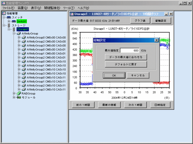Click キャンセル in 縦軸設定 dialog
This screenshot has height=144, width=193.
(138, 75)
